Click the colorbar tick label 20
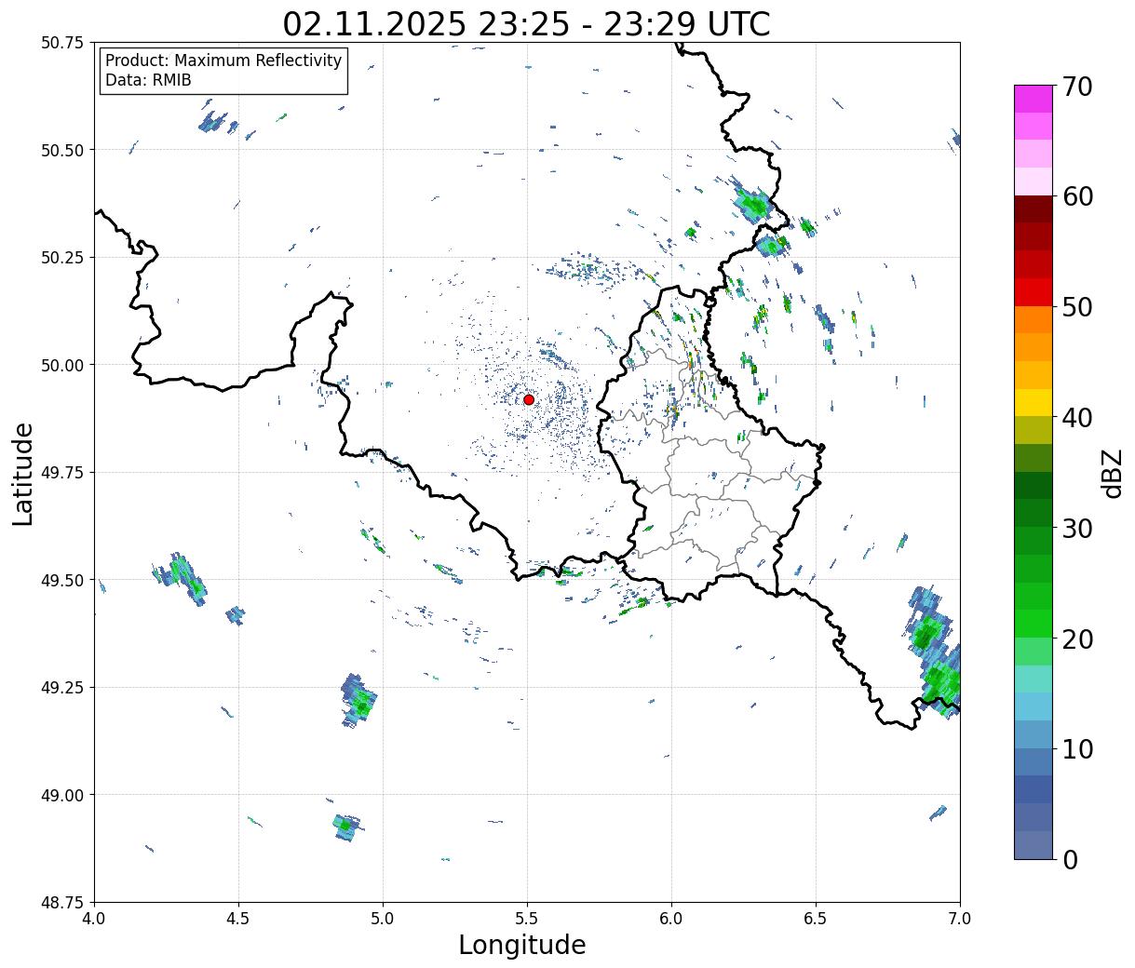The height and width of the screenshot is (968, 1135). click(1078, 639)
